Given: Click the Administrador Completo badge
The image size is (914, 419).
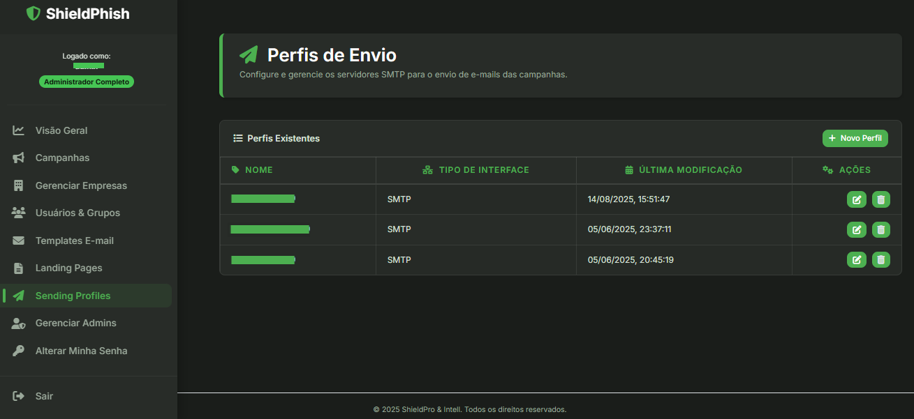Looking at the screenshot, I should click(86, 82).
